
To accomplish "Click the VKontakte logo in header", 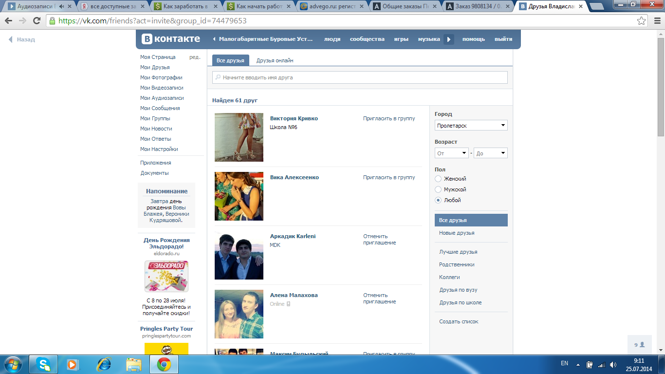I will point(171,39).
